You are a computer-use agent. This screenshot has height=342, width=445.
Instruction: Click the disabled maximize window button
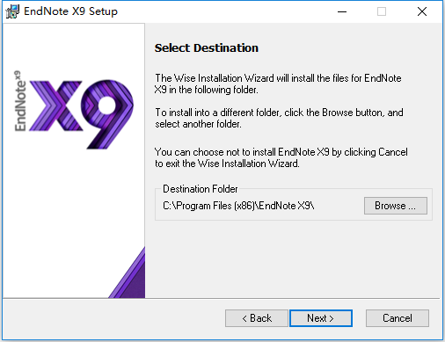[382, 11]
